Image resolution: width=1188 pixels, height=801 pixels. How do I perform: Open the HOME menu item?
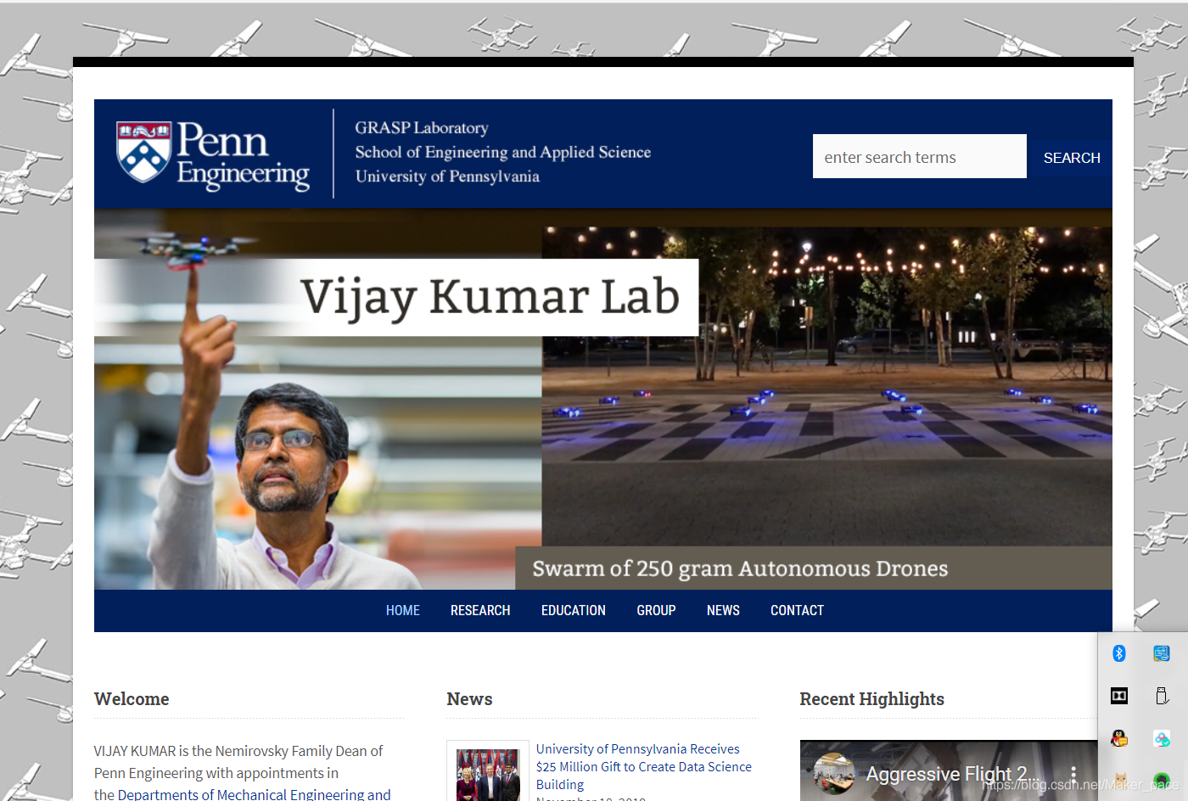pos(403,610)
